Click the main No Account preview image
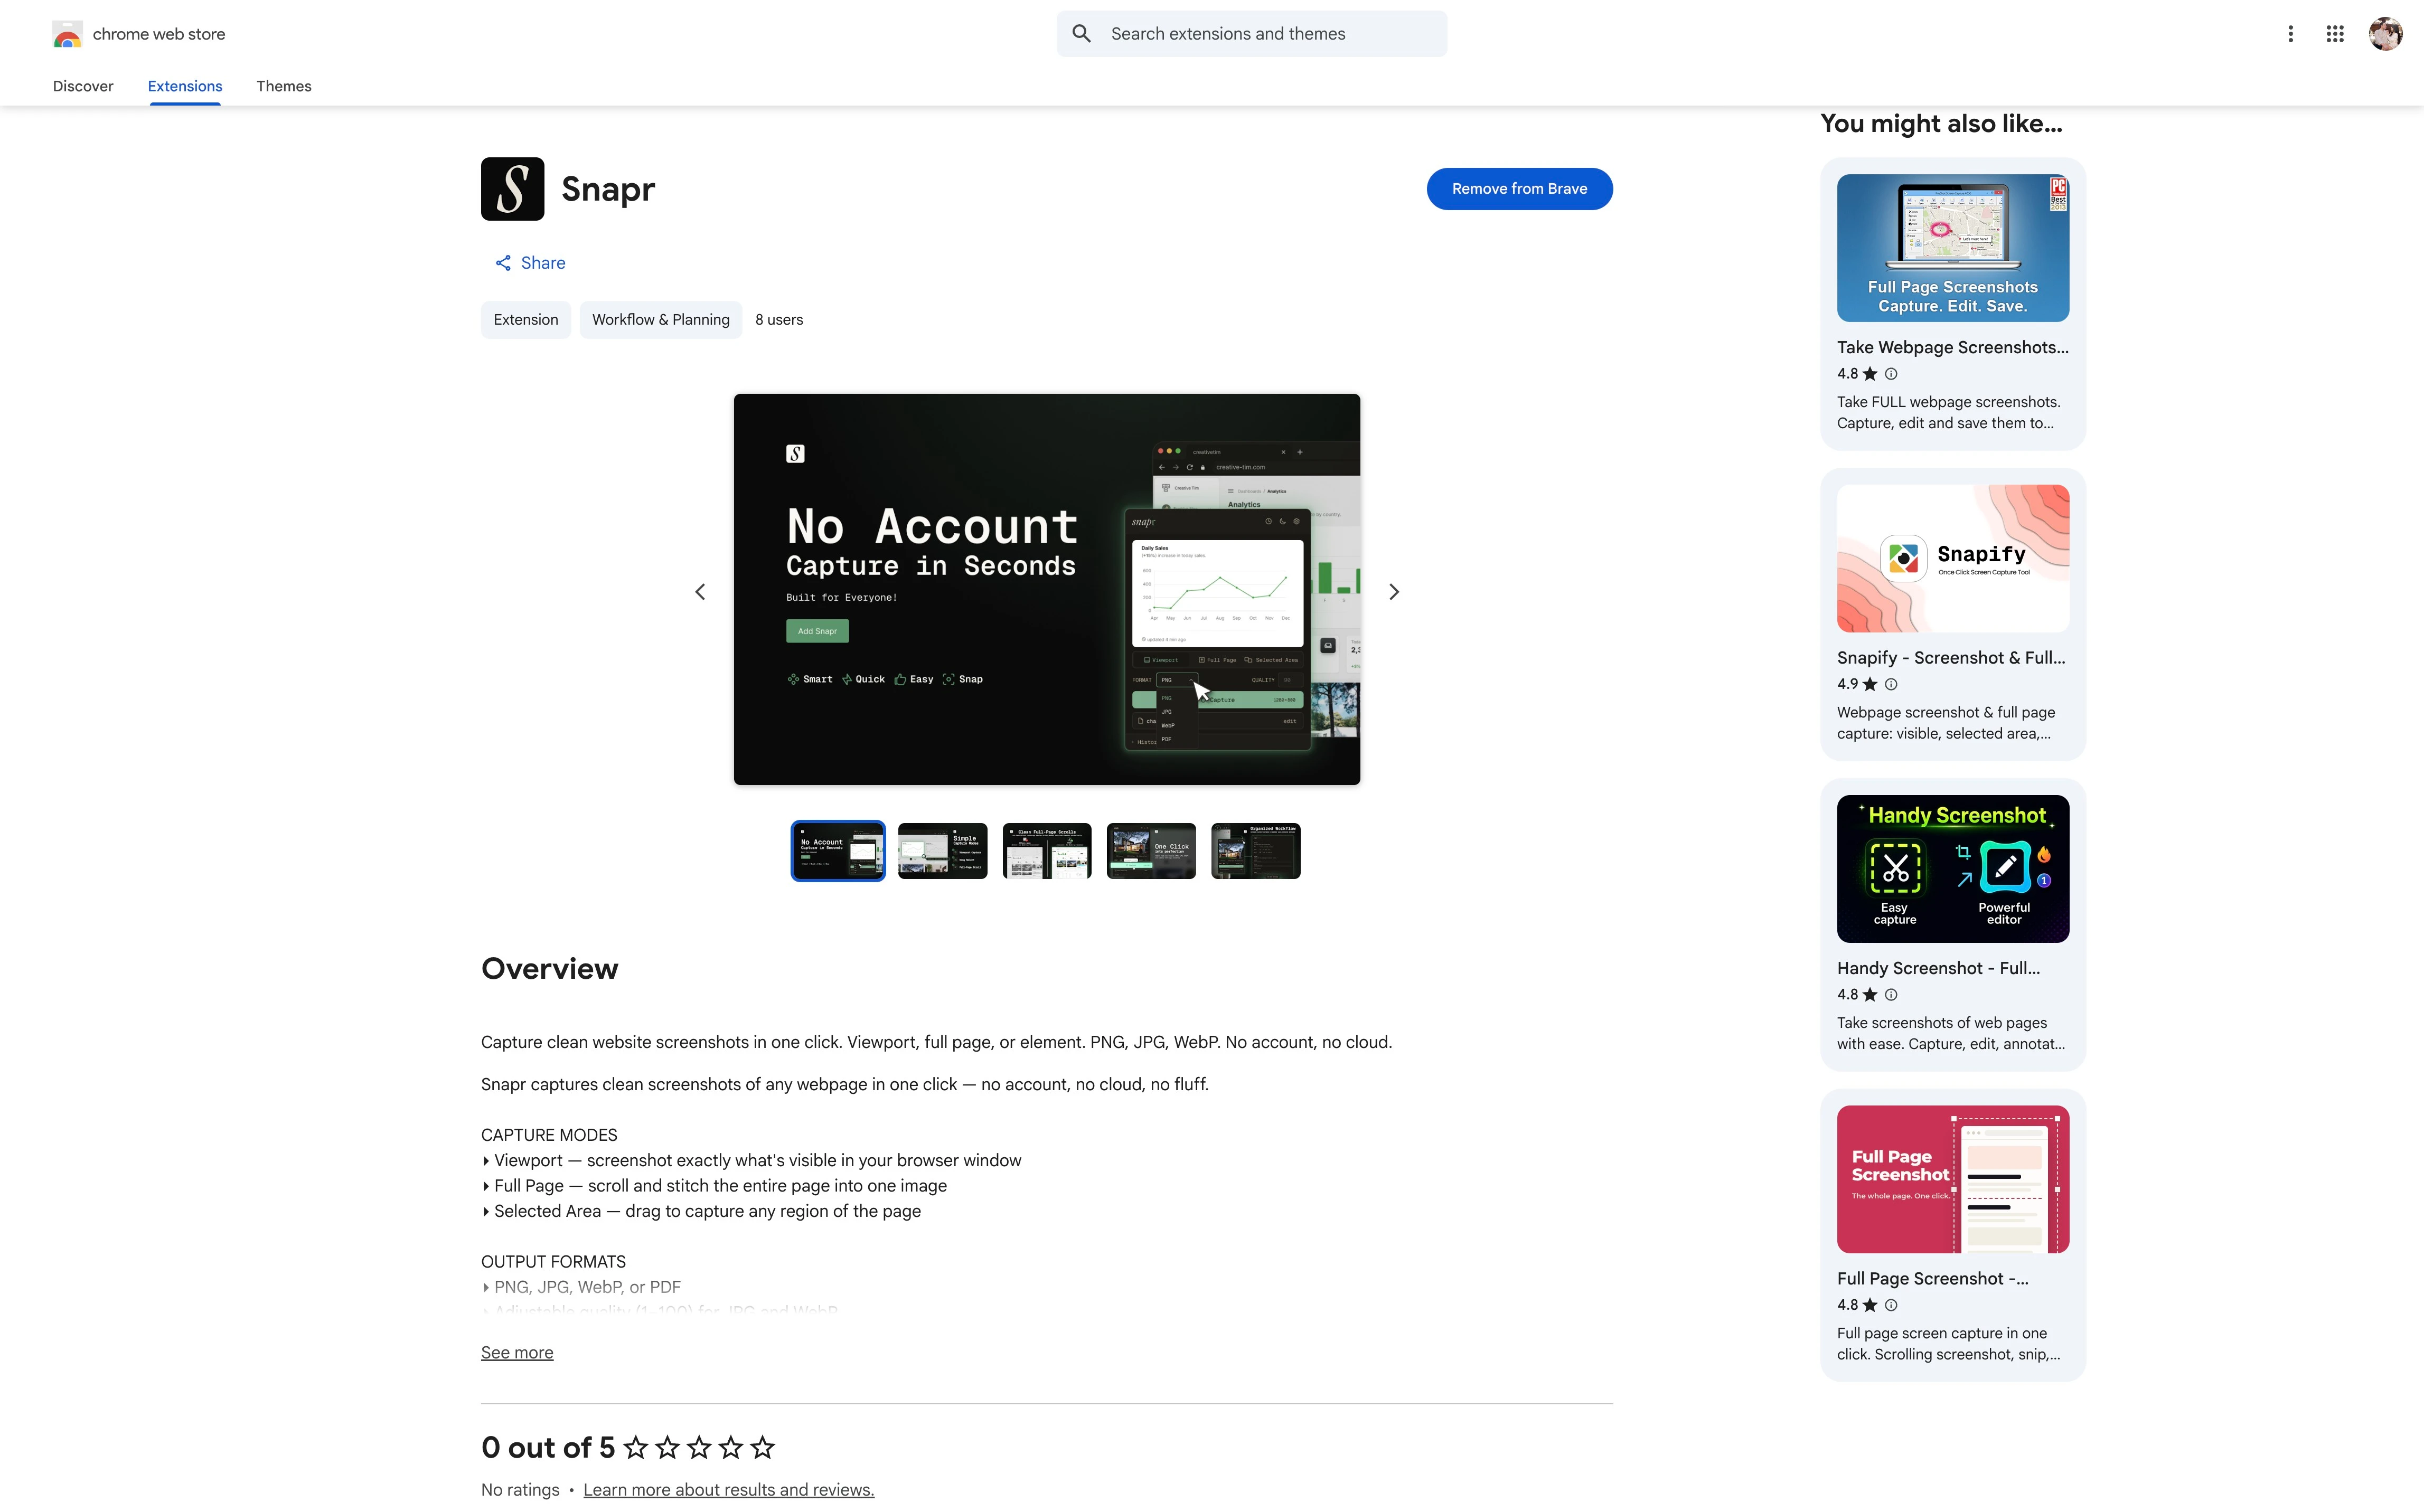The width and height of the screenshot is (2424, 1512). pos(1047,589)
